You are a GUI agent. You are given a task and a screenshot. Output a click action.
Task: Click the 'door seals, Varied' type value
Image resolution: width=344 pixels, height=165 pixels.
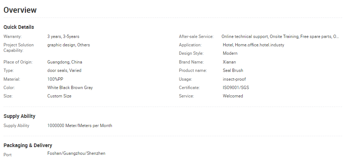(64, 70)
